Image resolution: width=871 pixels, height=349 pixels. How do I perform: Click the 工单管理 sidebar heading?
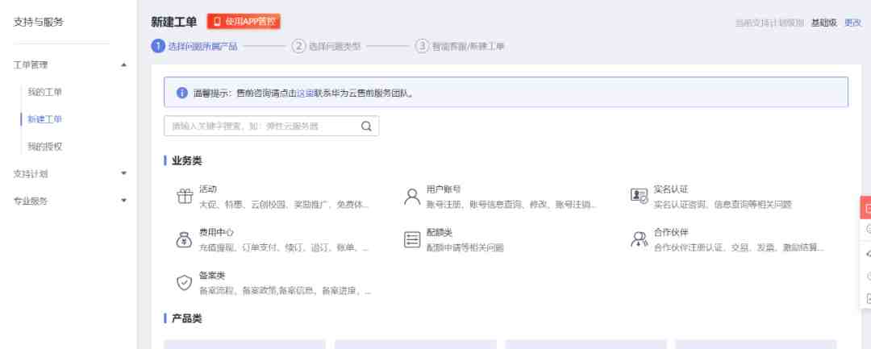tap(31, 65)
